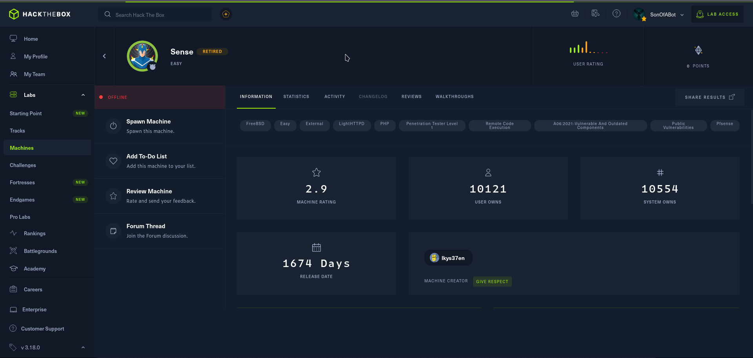The height and width of the screenshot is (358, 753).
Task: Click the Spawn Machine power icon
Action: pyautogui.click(x=113, y=126)
